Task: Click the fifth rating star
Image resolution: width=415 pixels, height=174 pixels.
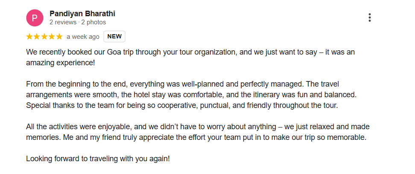Action: tap(59, 37)
